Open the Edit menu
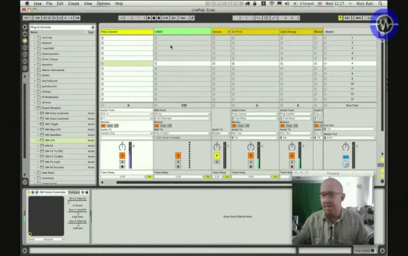The image size is (408, 256). [x=60, y=4]
